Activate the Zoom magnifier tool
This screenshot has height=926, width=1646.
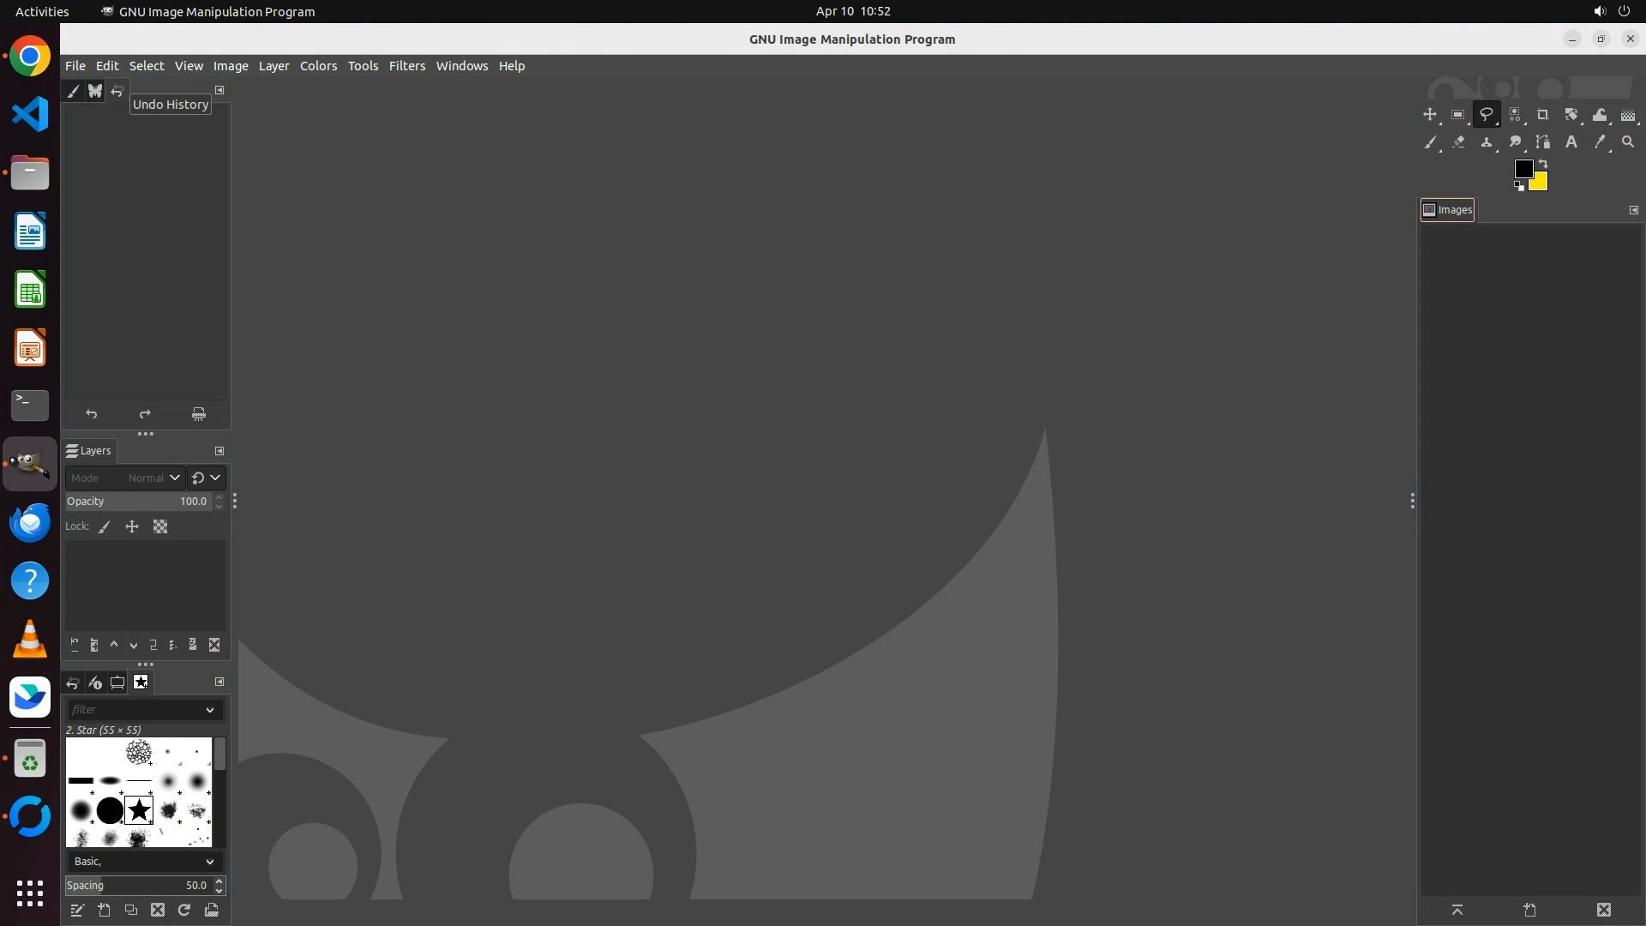[1628, 142]
